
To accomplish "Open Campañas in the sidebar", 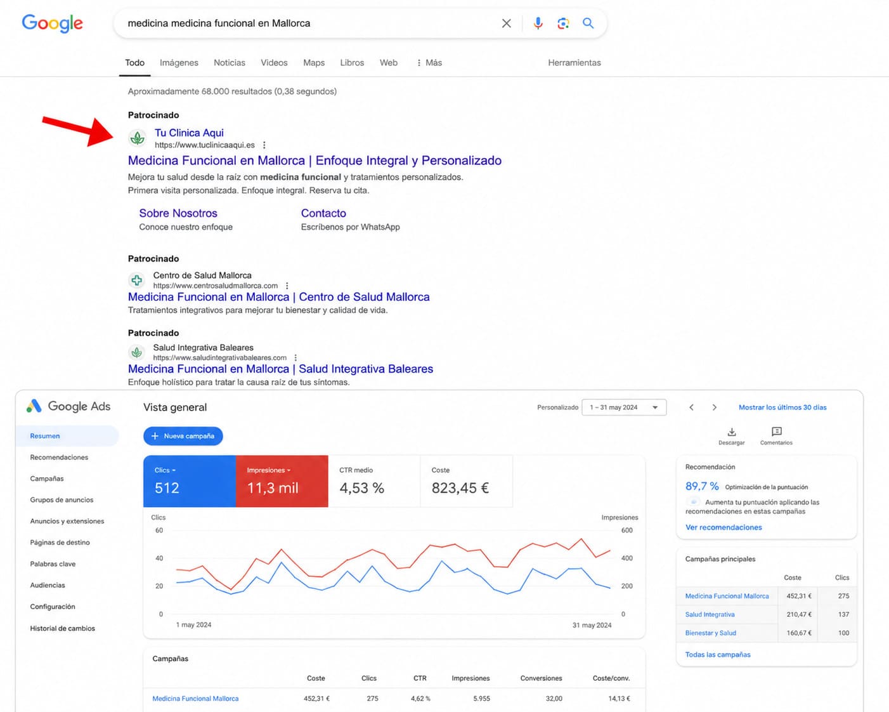I will tap(47, 478).
